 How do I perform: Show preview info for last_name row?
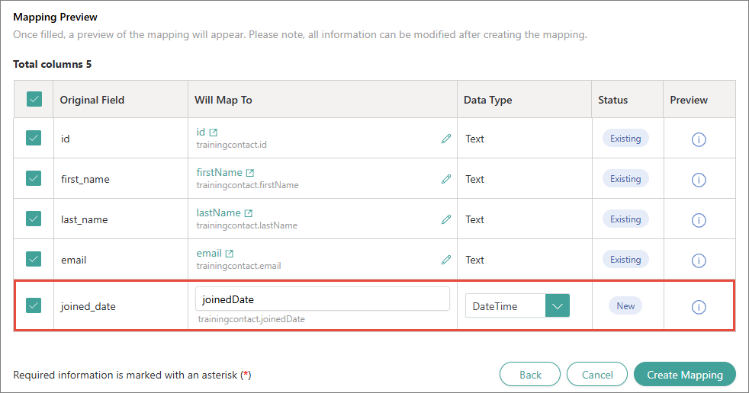pyautogui.click(x=699, y=220)
